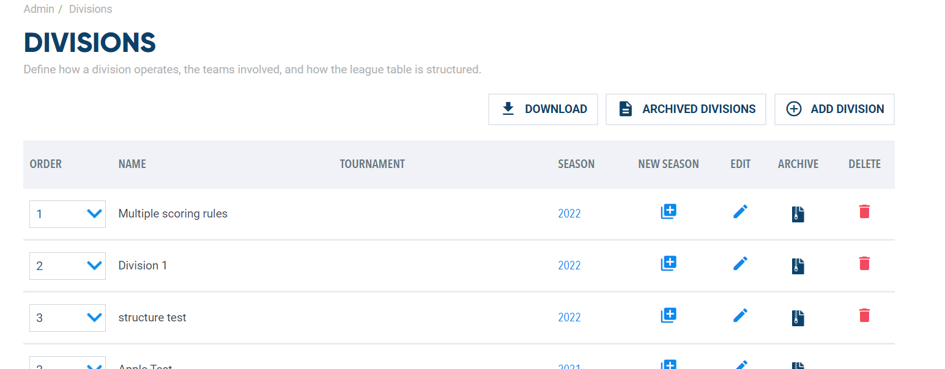
Task: Click the Multiple scoring rules name
Action: (x=173, y=214)
